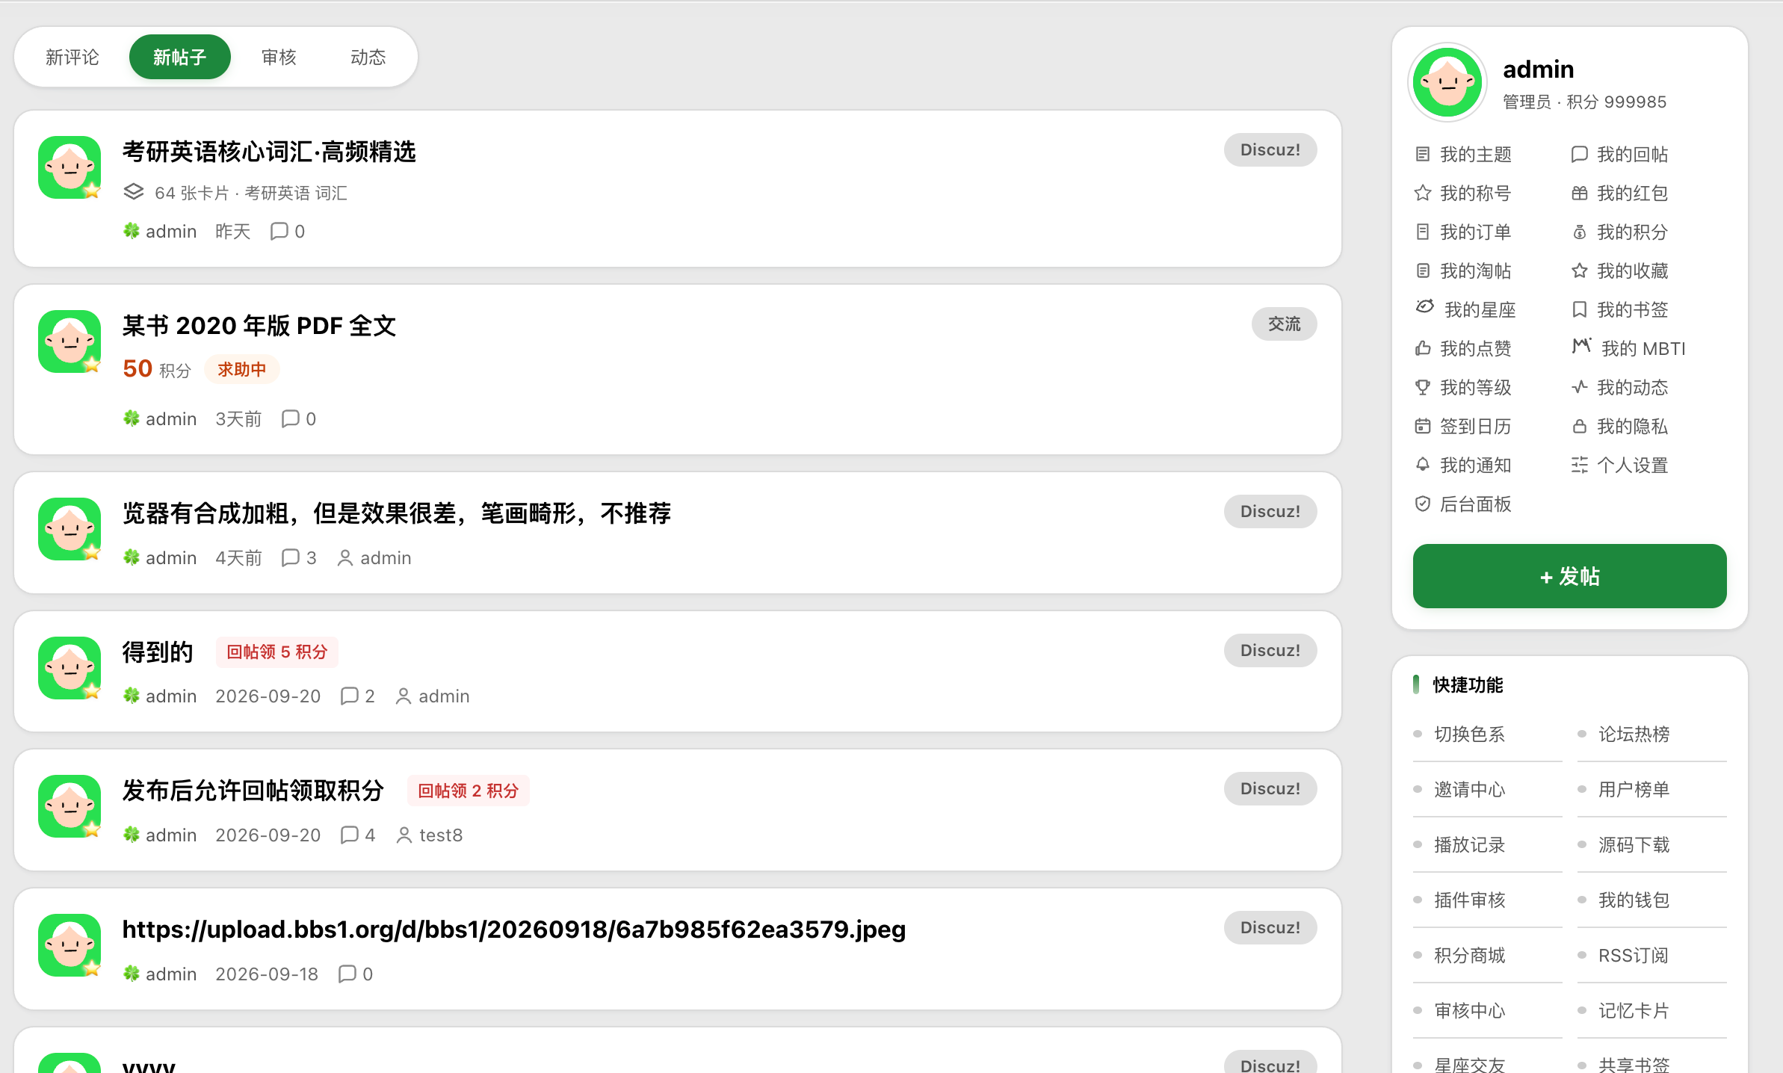
Task: Click the 求助中 status badge
Action: click(x=241, y=370)
